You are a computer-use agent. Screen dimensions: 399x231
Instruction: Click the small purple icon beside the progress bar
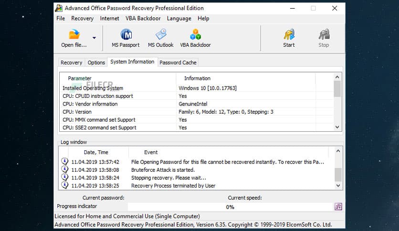tap(338, 207)
